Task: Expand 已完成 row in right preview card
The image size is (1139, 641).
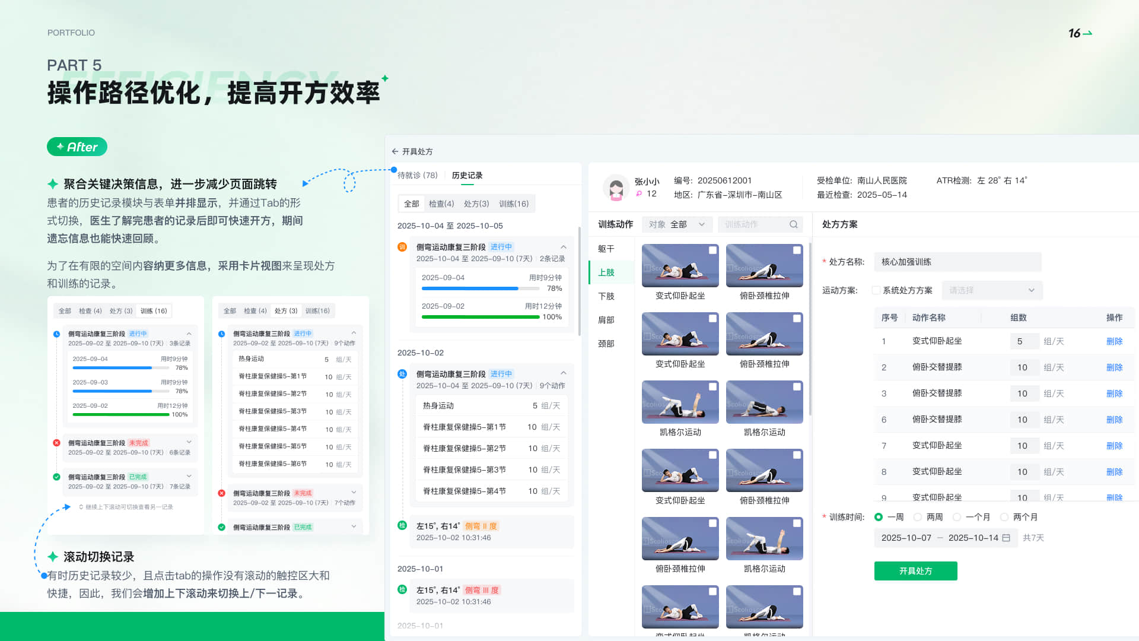Action: click(354, 526)
